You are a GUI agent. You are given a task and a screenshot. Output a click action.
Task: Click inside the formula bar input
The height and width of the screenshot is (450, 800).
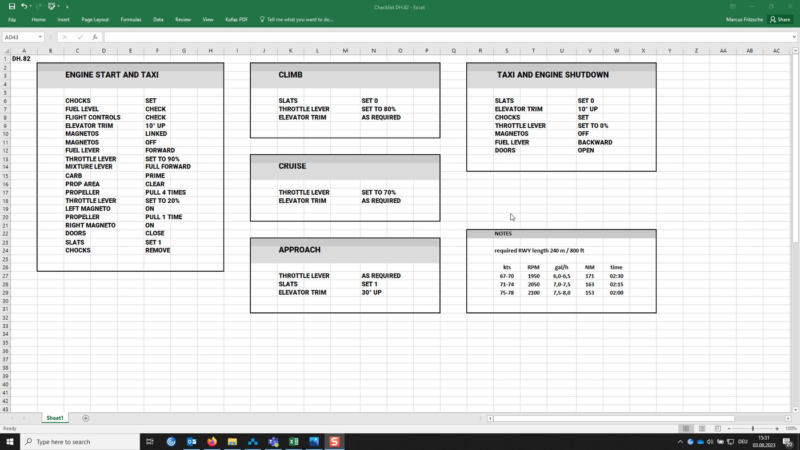(x=447, y=37)
